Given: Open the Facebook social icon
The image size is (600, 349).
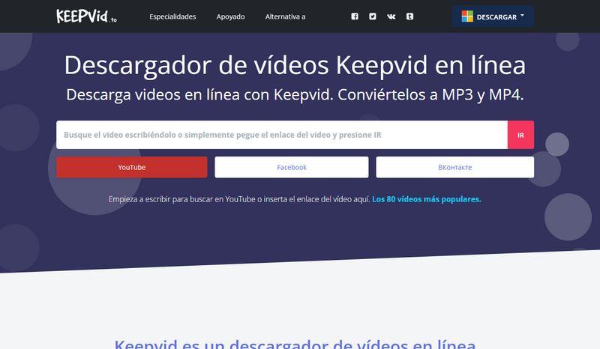Looking at the screenshot, I should [x=355, y=16].
